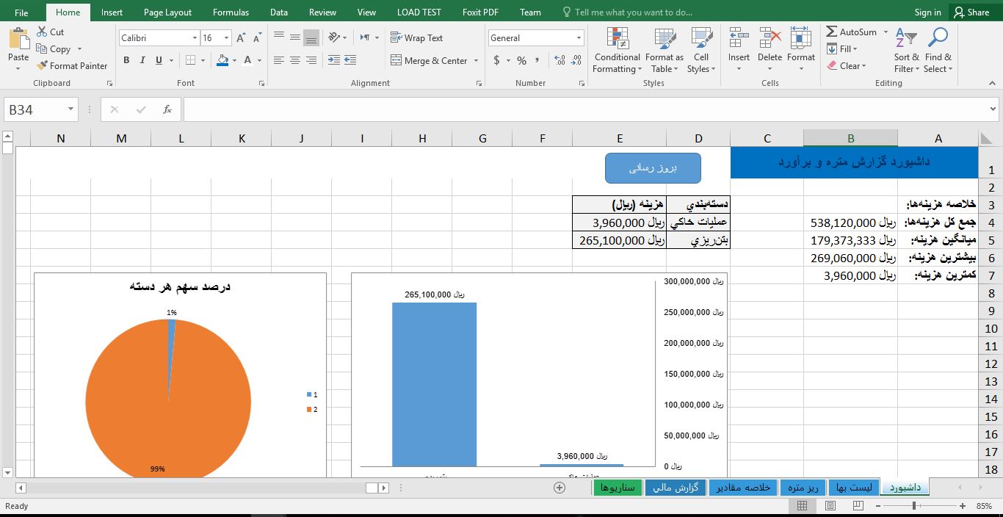The width and height of the screenshot is (1003, 517).
Task: Toggle Underline formatting
Action: coord(157,60)
